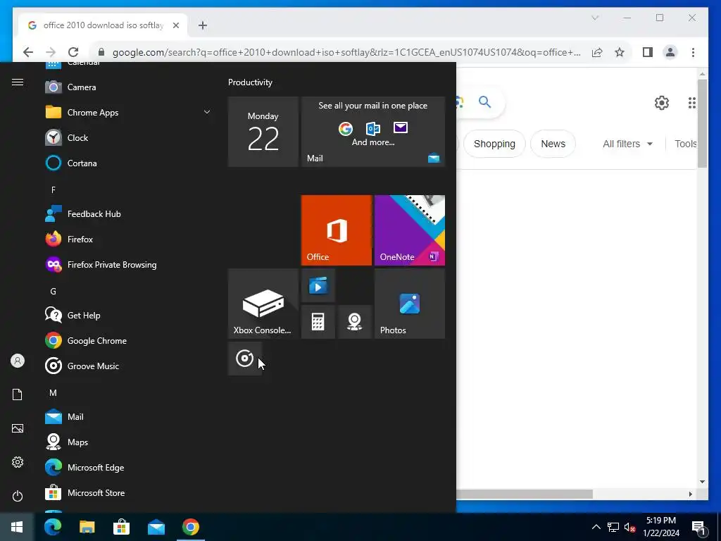
Task: Open the Calculator small tile
Action: pos(318,322)
